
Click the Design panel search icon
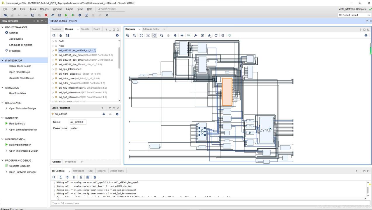[54, 35]
